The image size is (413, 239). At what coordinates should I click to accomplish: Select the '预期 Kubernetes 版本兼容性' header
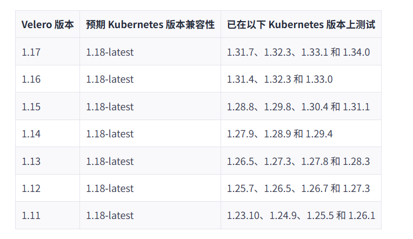click(x=150, y=24)
